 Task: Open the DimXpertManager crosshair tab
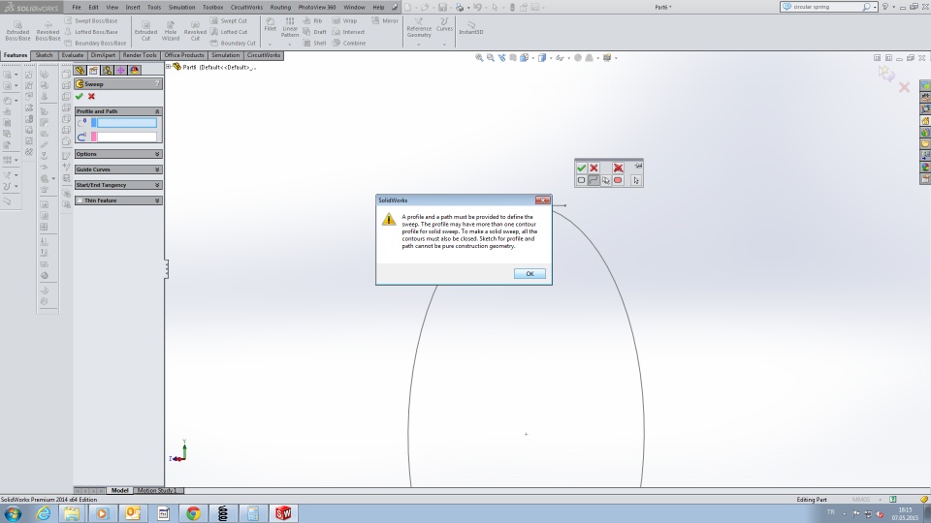[x=121, y=70]
